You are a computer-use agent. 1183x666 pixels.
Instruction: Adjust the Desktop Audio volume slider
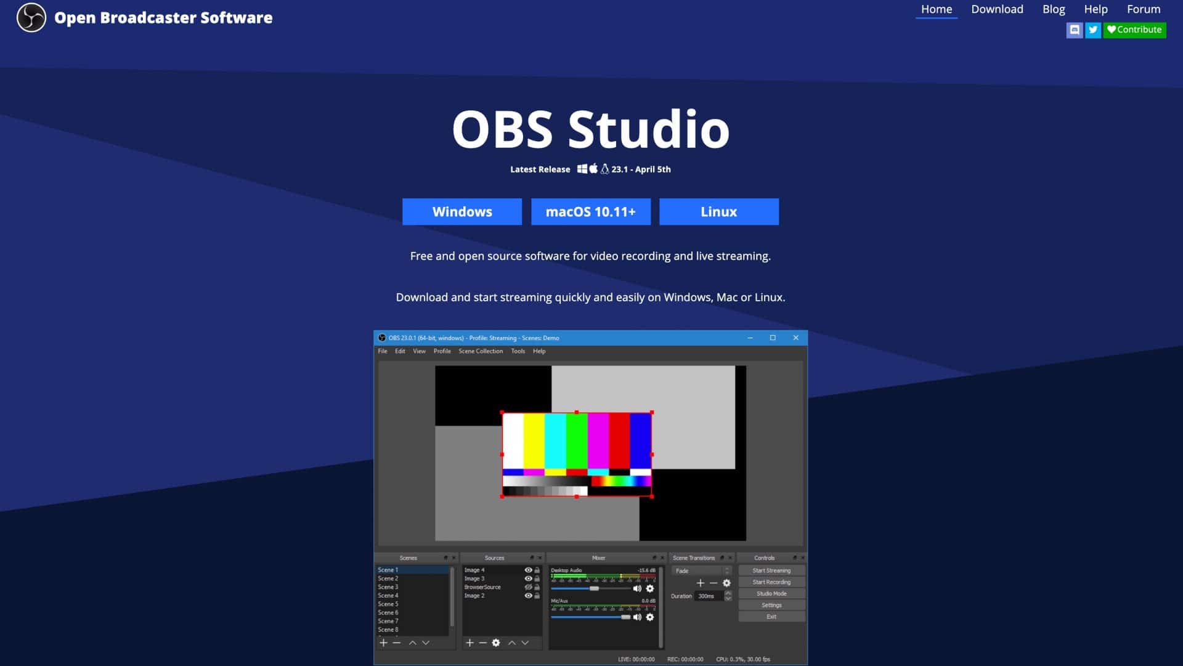[x=591, y=588]
